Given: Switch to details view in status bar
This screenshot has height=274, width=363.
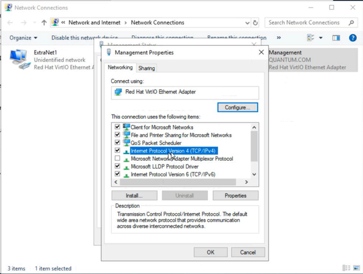Looking at the screenshot, I should (346, 268).
